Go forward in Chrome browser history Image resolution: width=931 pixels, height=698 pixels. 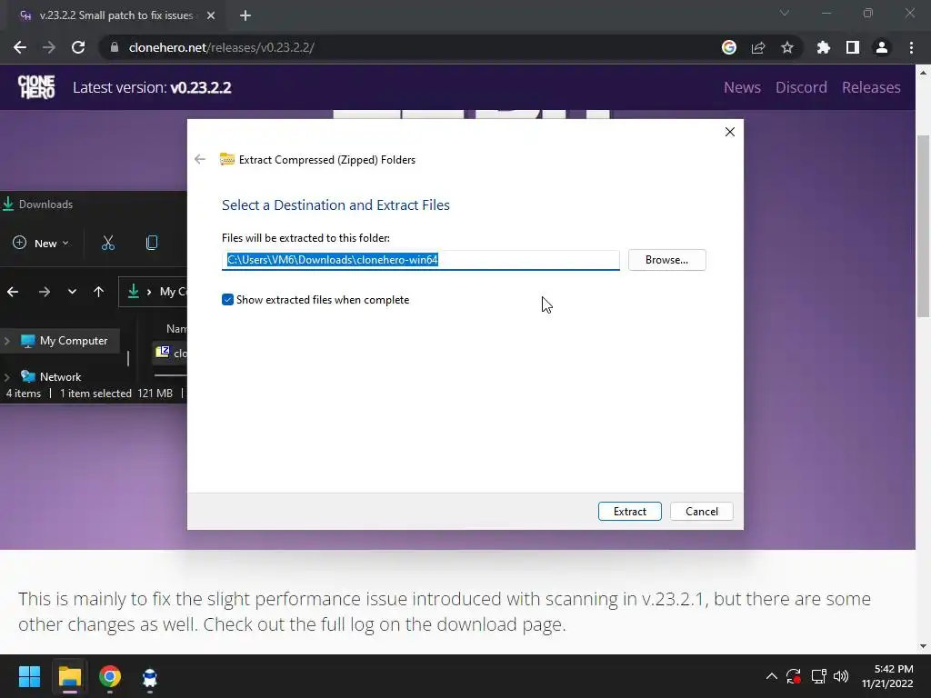(49, 47)
